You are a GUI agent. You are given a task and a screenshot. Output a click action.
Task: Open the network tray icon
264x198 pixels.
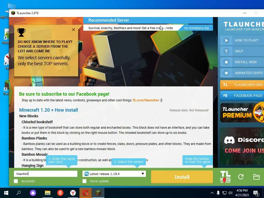pyautogui.click(x=225, y=193)
